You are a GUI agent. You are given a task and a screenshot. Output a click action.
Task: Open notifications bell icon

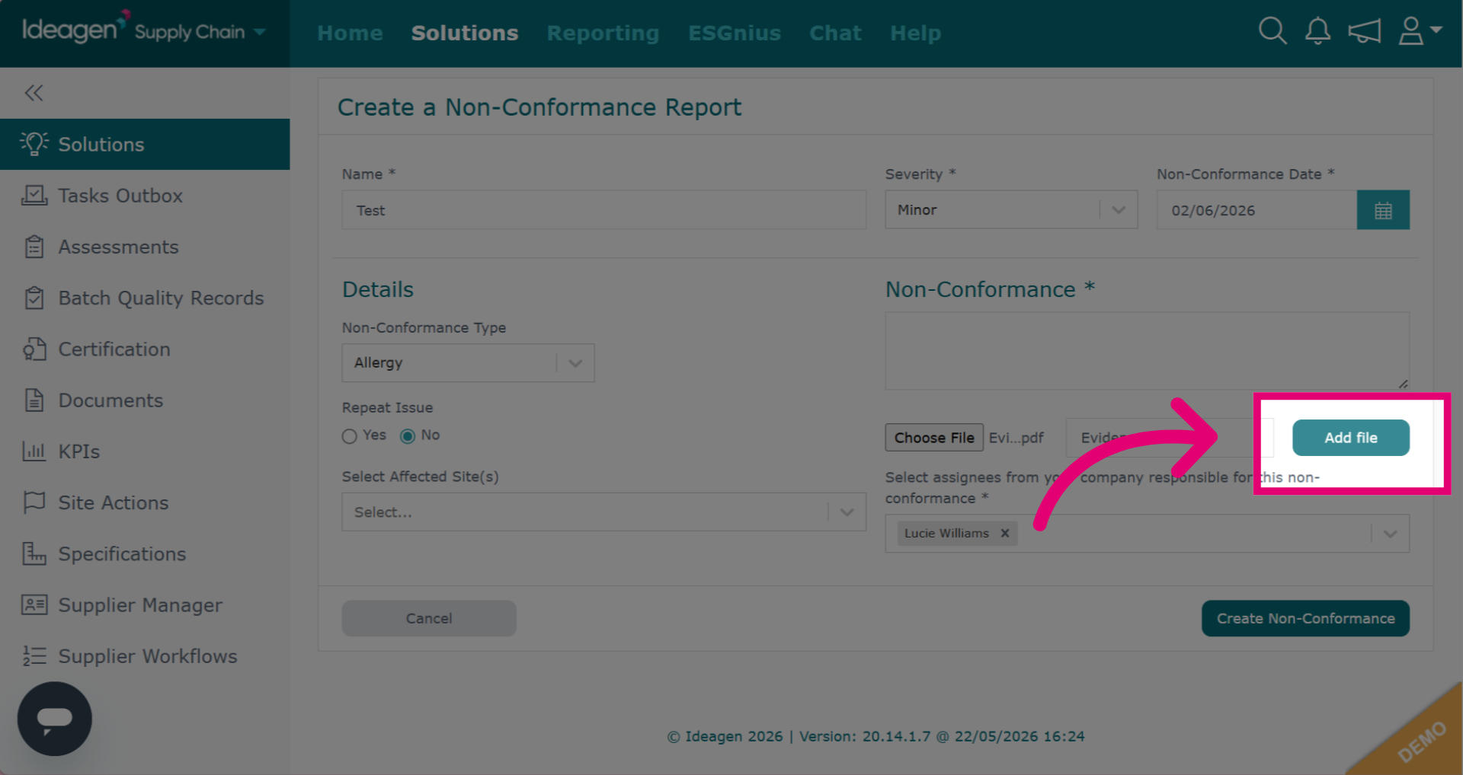coord(1317,31)
